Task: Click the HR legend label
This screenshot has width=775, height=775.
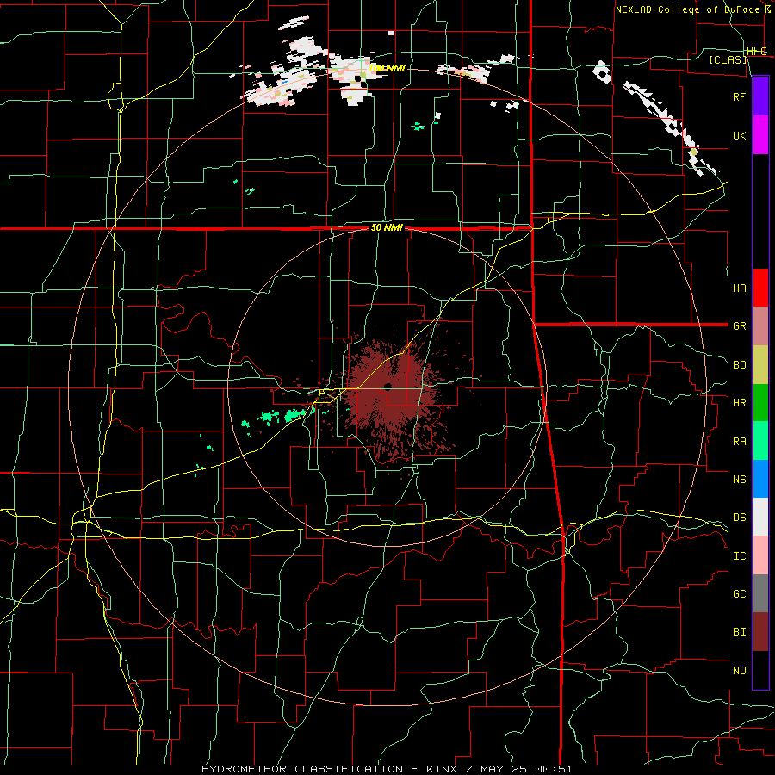Action: click(x=739, y=403)
